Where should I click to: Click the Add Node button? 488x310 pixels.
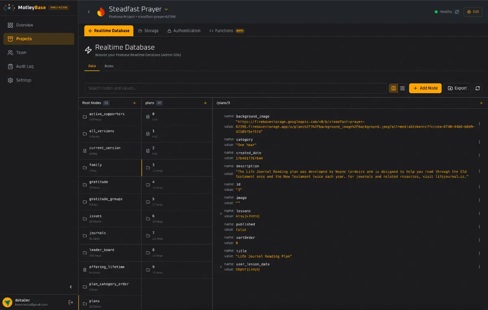click(x=425, y=88)
